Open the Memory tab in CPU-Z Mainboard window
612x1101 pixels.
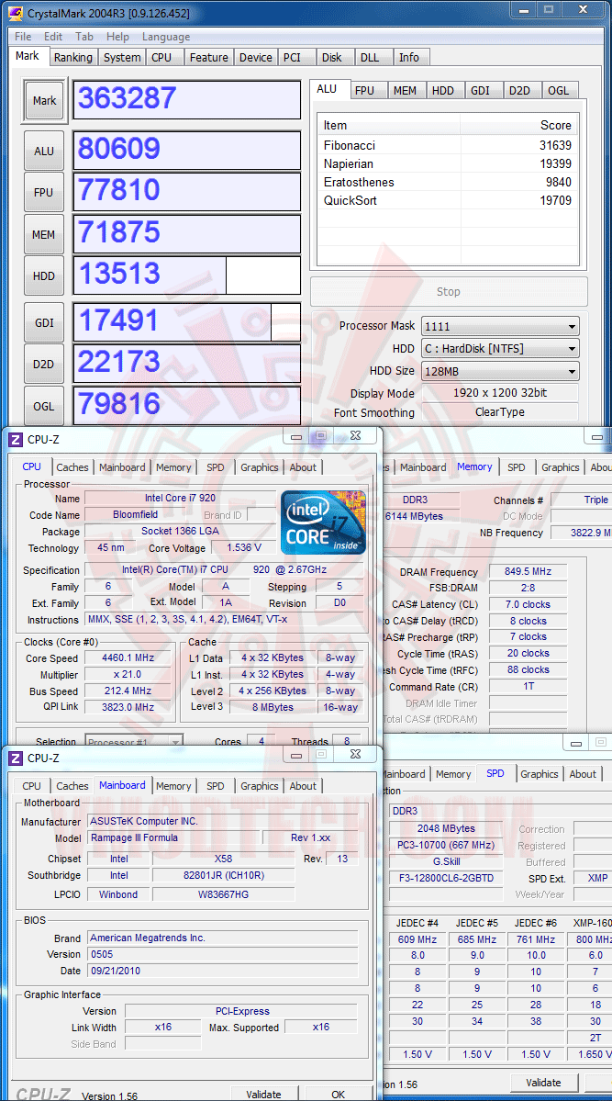point(173,786)
